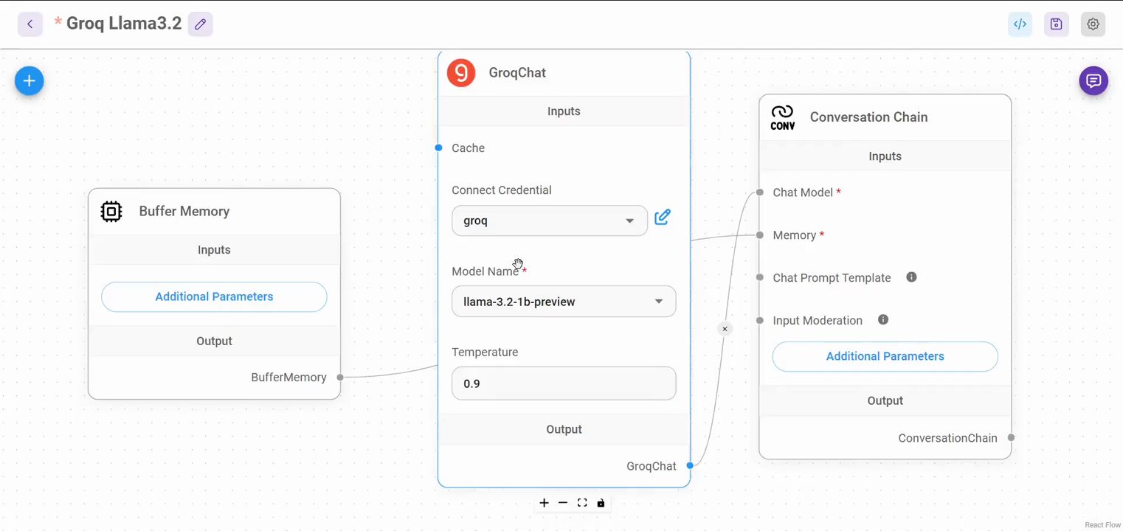
Task: Add a new node with the plus button
Action: pyautogui.click(x=30, y=80)
